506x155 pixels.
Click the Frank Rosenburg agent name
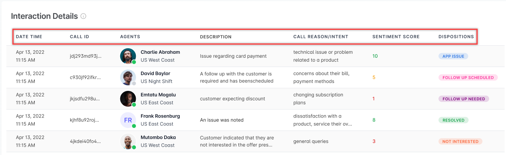(160, 116)
